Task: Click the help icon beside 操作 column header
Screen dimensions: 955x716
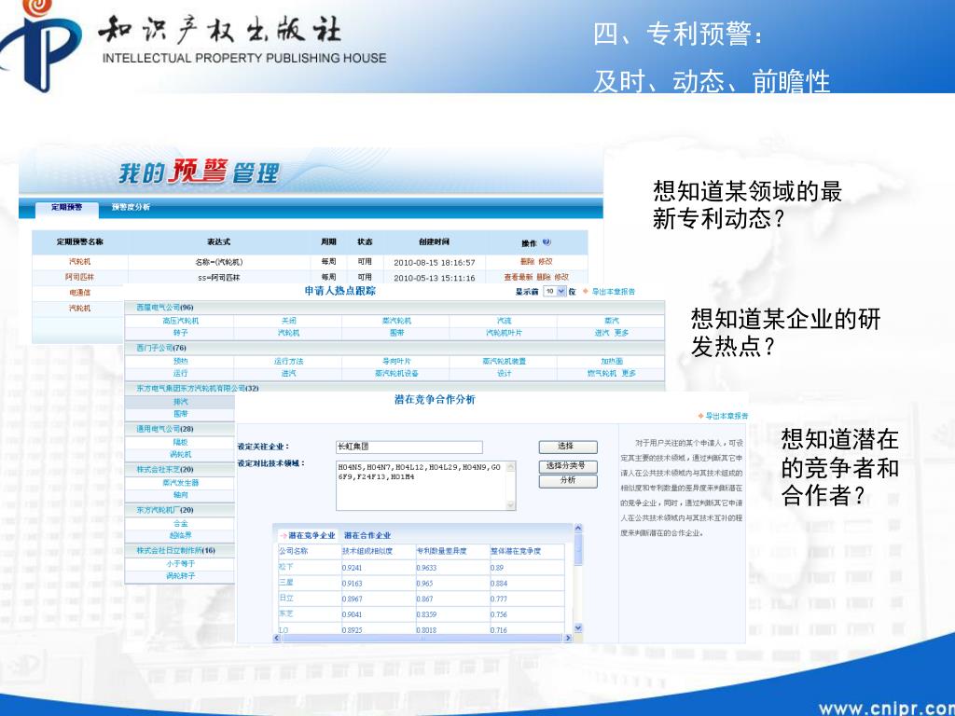Action: pos(547,241)
